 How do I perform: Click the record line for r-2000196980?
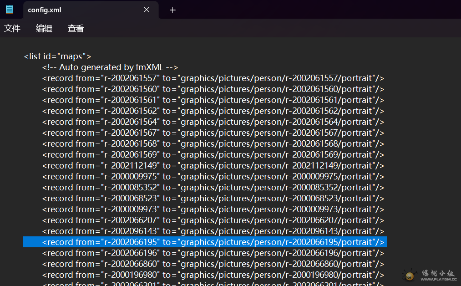pyautogui.click(x=213, y=275)
